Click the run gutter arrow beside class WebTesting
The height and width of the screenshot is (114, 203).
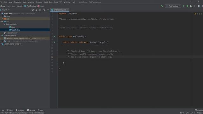[55, 37]
